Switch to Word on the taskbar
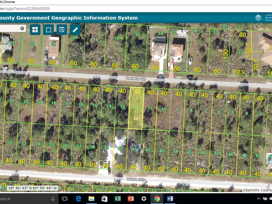 pos(170,199)
